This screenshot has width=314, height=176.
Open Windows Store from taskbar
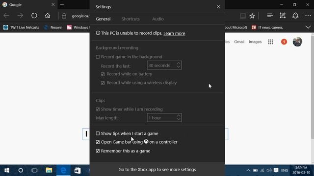coord(78,170)
